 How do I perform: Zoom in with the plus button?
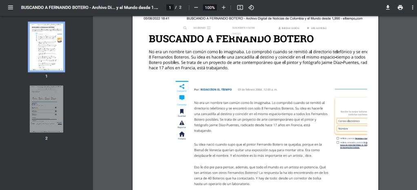click(223, 8)
